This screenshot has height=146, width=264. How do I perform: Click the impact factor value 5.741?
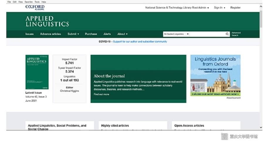(70, 63)
